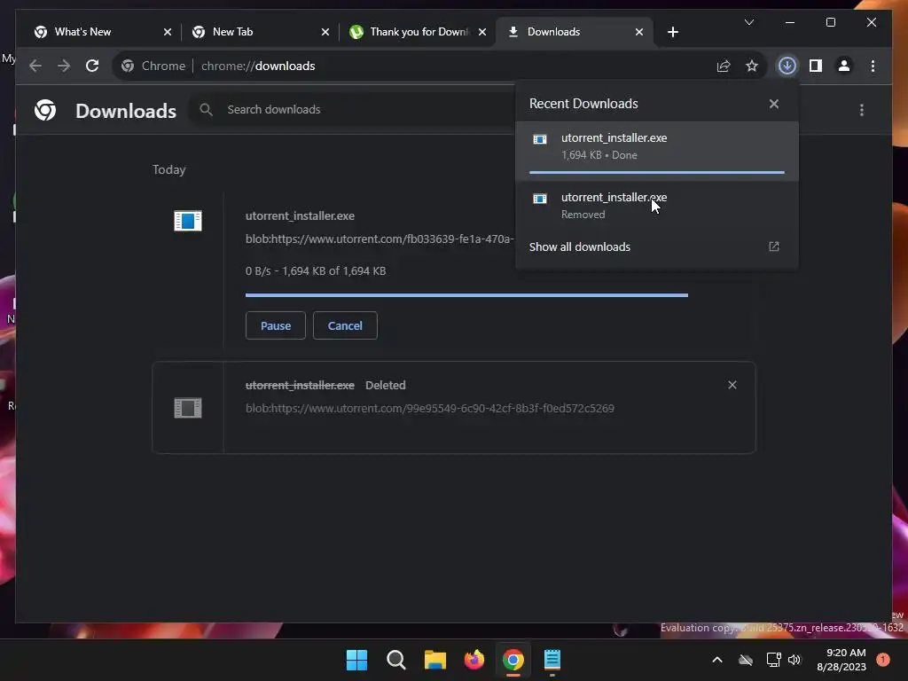
Task: Open the clock and date panel
Action: pyautogui.click(x=842, y=660)
